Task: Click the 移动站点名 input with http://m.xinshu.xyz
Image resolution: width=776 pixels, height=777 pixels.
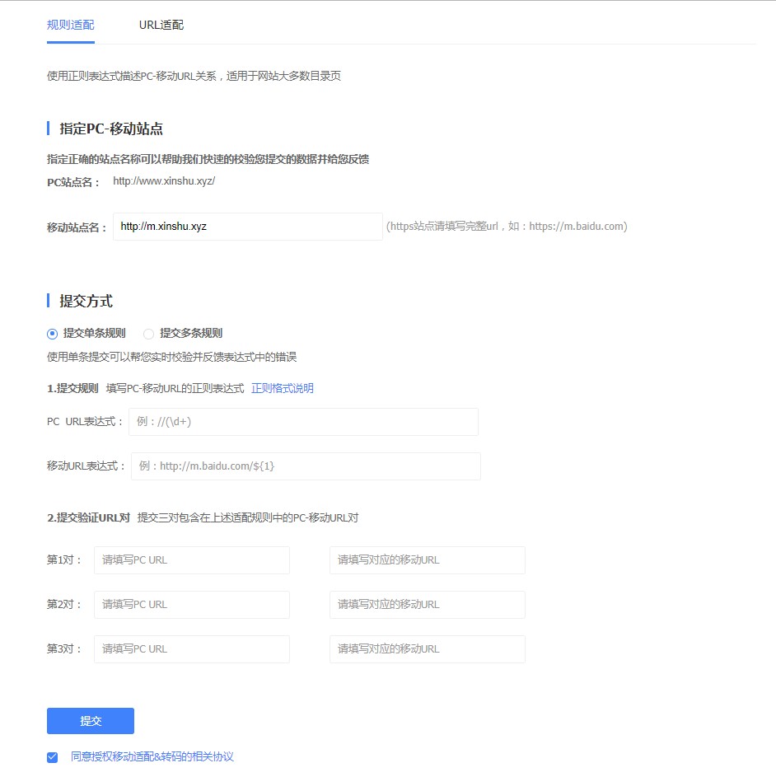Action: (x=248, y=227)
